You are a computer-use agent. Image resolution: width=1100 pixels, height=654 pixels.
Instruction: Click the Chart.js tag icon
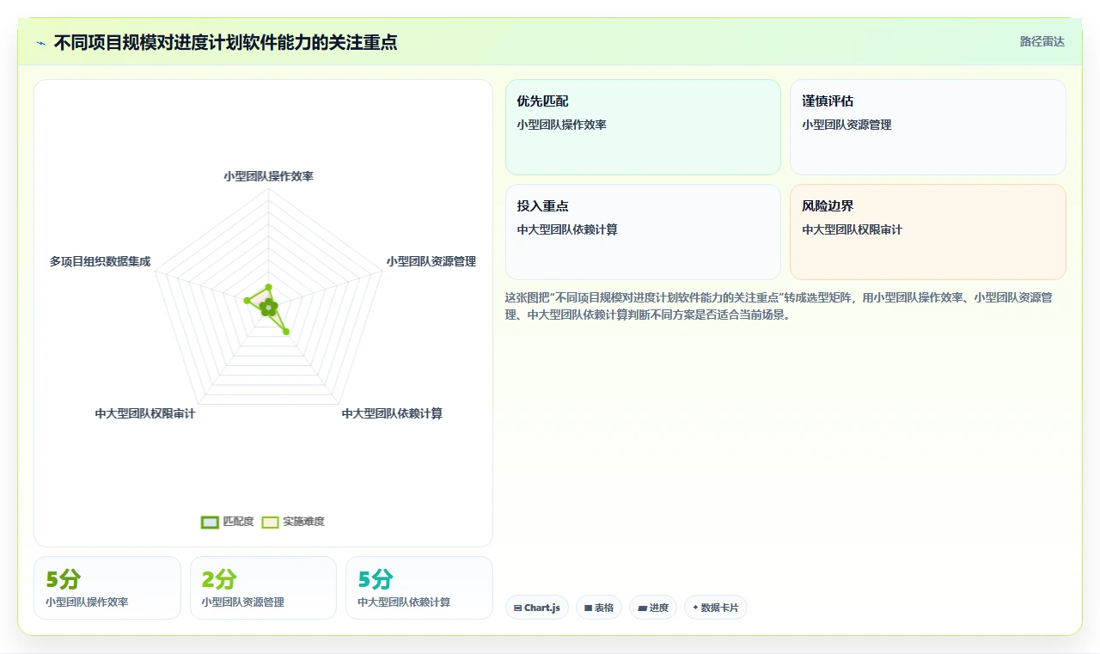[517, 608]
